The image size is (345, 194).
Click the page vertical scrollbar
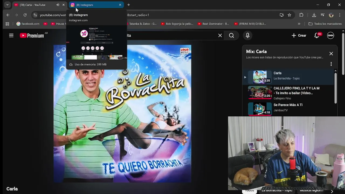coord(343,54)
